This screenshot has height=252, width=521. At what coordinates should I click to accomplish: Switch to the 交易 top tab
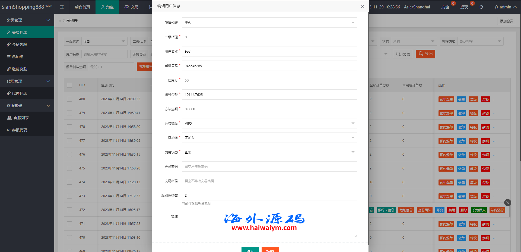tap(131, 7)
